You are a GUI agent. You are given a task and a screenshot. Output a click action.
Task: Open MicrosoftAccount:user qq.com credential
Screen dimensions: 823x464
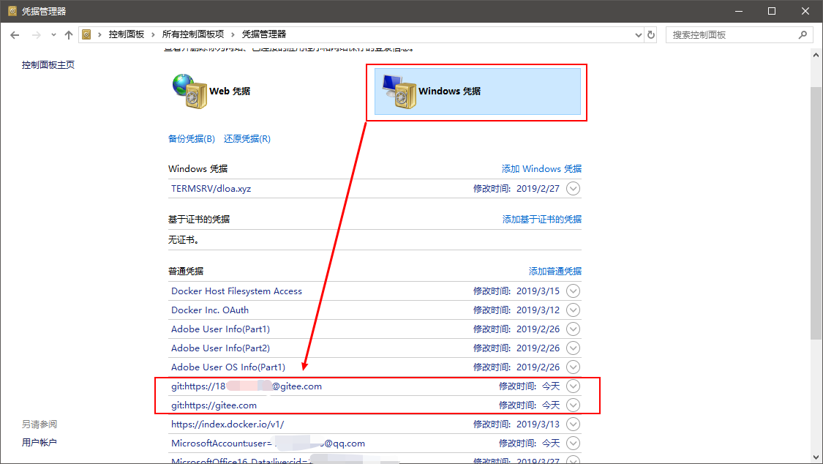[x=268, y=443]
